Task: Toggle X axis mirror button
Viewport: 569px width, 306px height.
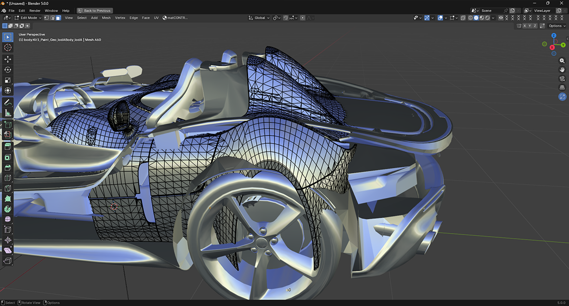Action: (525, 25)
